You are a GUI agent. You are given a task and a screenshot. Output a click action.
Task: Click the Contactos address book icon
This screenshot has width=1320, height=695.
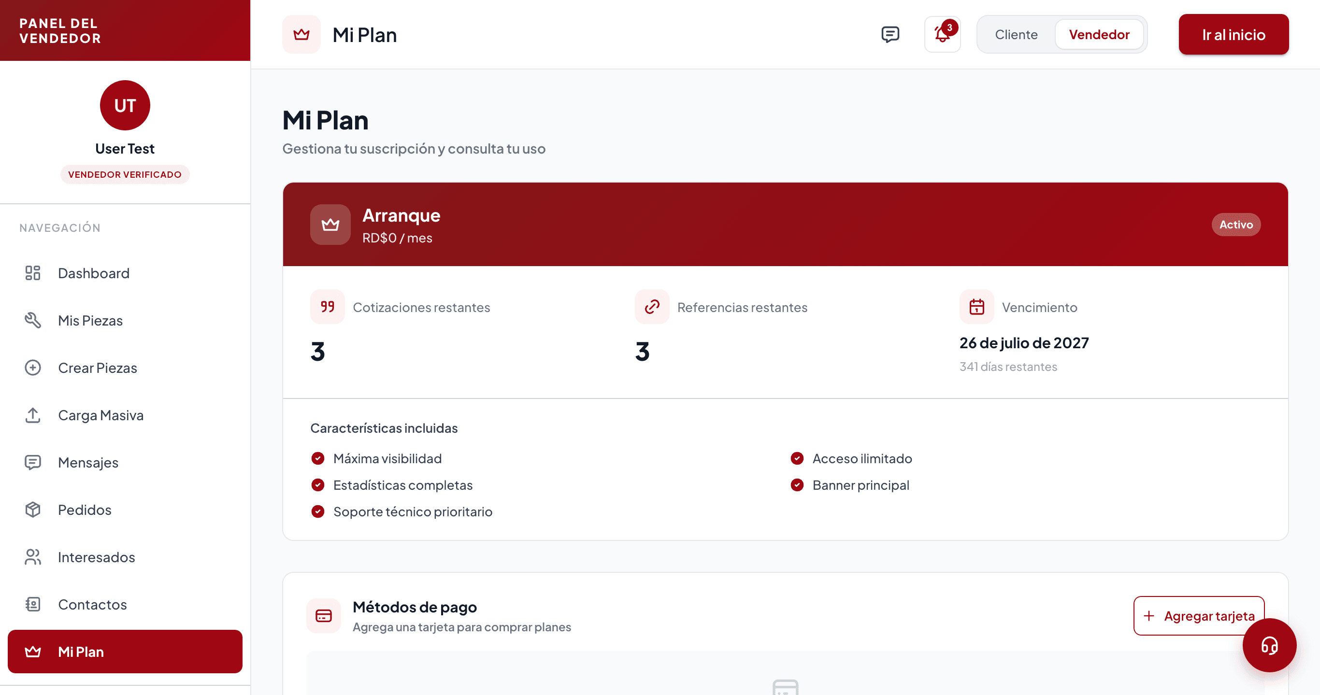click(33, 604)
